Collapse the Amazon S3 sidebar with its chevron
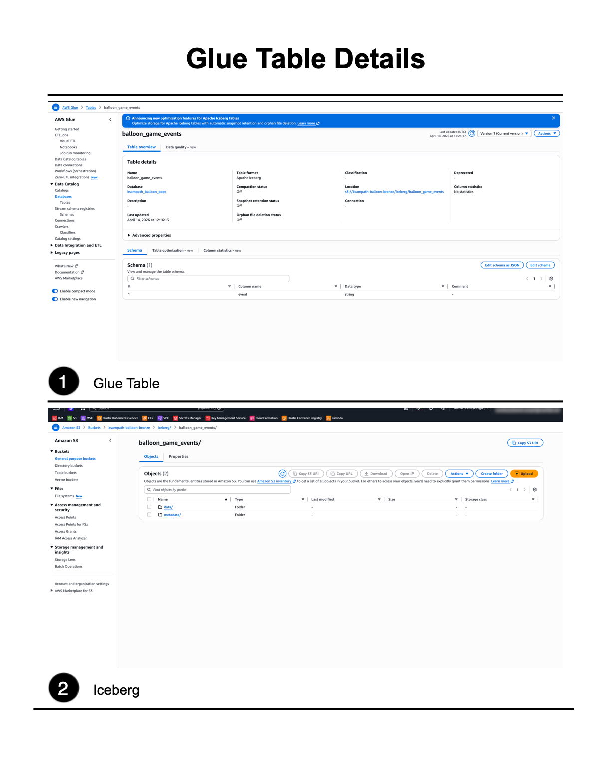This screenshot has width=611, height=775. click(x=110, y=440)
